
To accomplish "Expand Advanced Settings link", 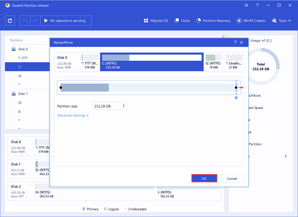I will [x=73, y=115].
